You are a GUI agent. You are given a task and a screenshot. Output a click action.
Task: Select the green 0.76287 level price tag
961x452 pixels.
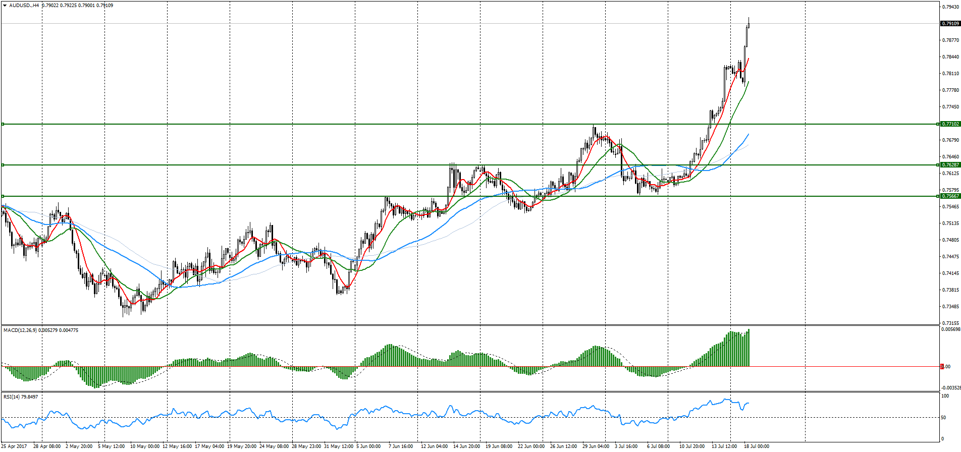coord(950,165)
